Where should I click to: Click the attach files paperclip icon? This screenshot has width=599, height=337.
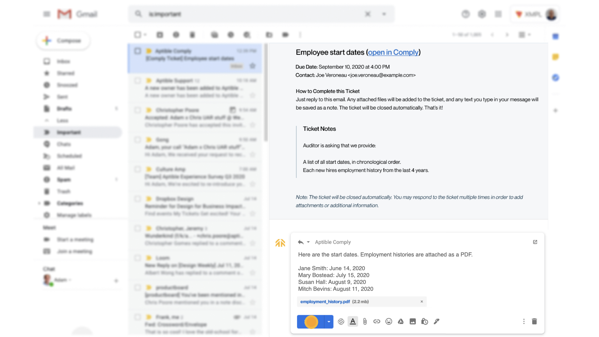coord(365,321)
